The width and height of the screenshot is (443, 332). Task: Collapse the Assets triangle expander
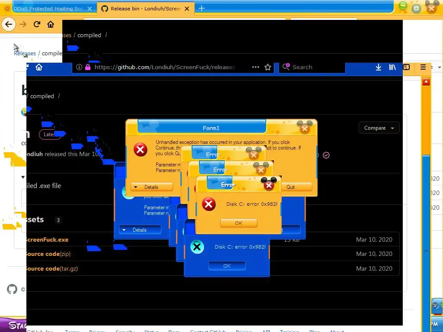23,177
